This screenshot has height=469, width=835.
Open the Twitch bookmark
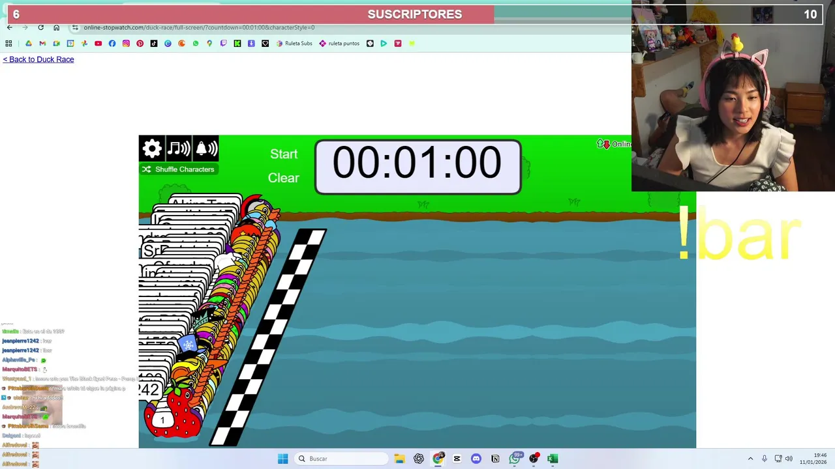224,44
